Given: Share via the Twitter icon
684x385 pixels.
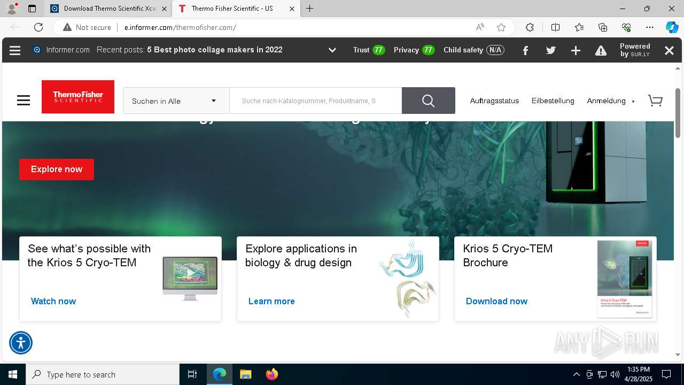Looking at the screenshot, I should pos(550,50).
